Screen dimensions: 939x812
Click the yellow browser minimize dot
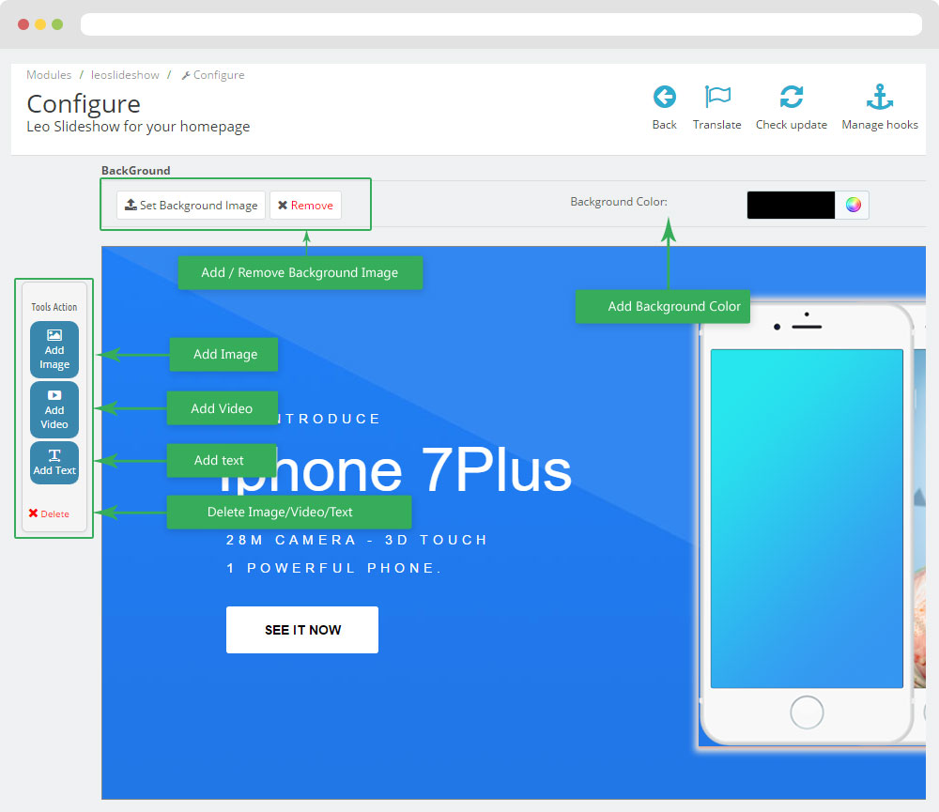(40, 24)
